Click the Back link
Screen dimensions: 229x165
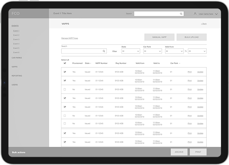[x=204, y=24]
